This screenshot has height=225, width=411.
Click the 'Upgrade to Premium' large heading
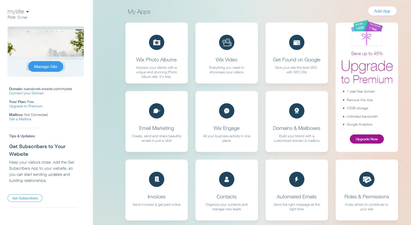point(367,72)
